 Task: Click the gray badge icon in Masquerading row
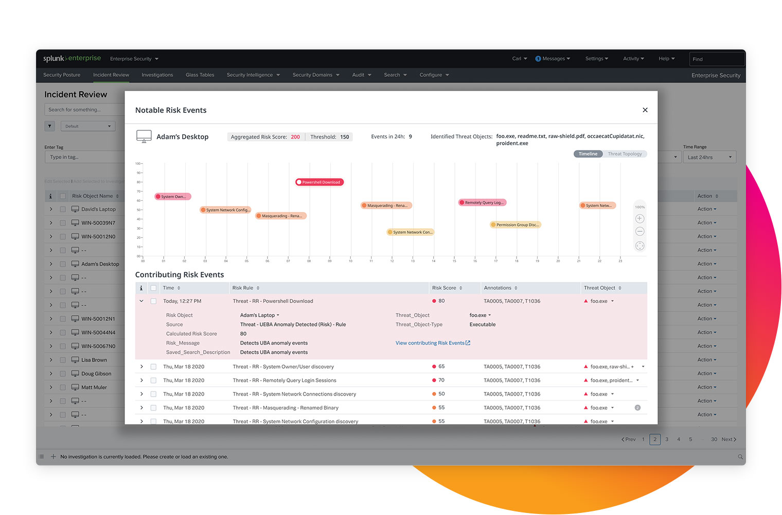tap(637, 408)
